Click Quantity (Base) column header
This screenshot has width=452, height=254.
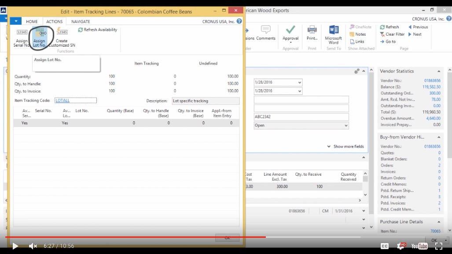120,111
